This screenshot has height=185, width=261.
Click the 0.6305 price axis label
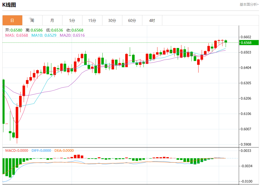(x=246, y=83)
